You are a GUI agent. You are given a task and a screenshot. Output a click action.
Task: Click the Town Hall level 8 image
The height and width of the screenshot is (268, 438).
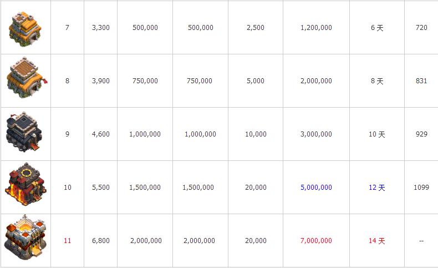[x=27, y=78]
